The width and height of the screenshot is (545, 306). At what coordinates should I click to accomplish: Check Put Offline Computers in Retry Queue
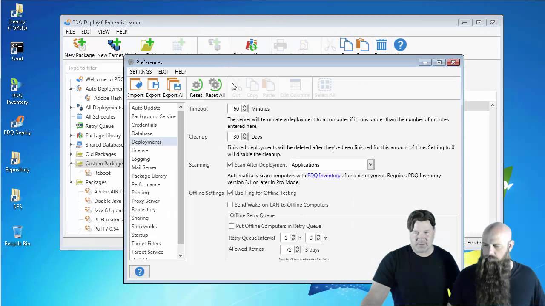click(232, 226)
